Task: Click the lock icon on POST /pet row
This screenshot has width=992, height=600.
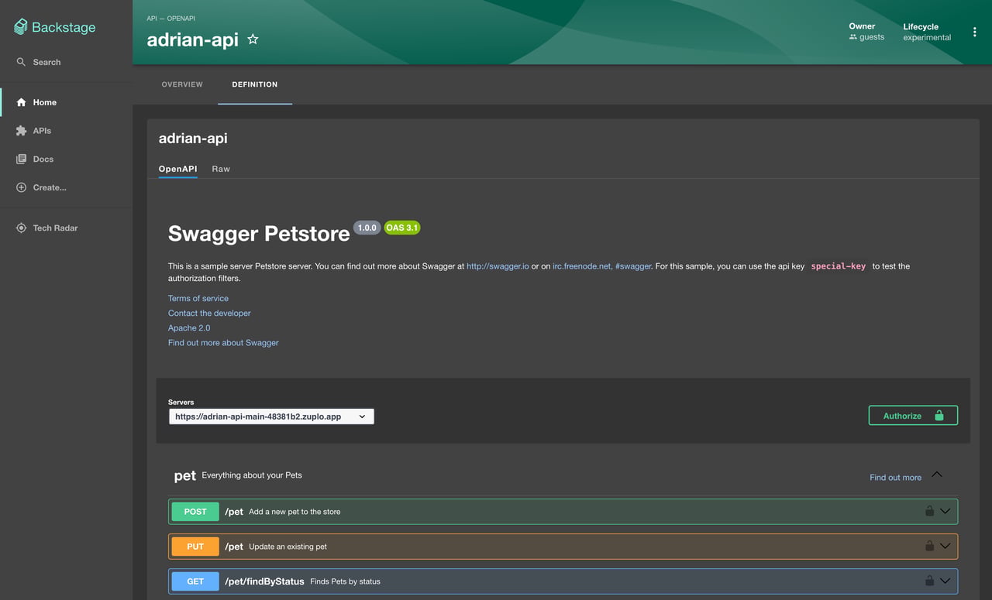Action: [928, 511]
